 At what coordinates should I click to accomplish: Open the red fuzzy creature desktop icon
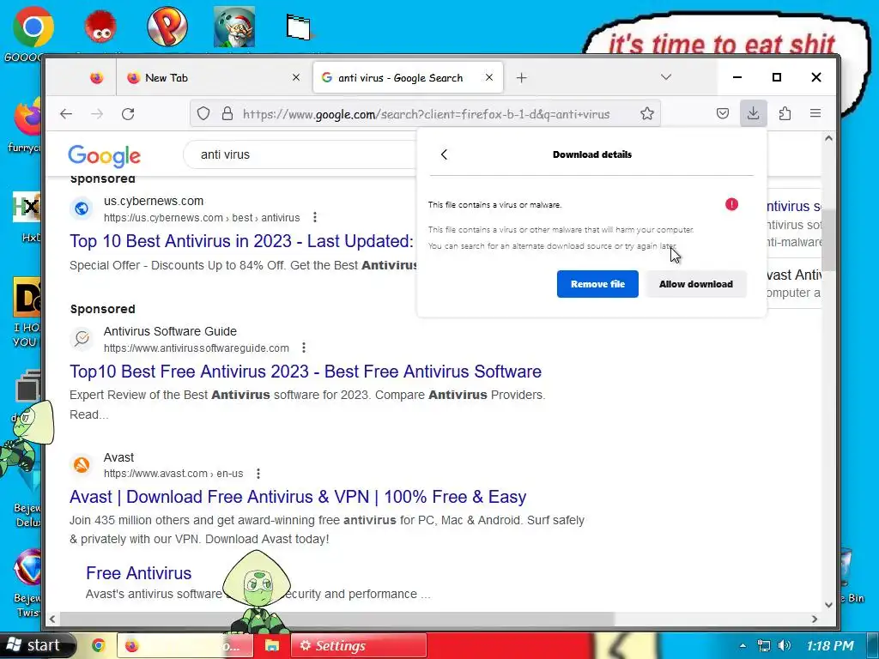click(x=101, y=27)
